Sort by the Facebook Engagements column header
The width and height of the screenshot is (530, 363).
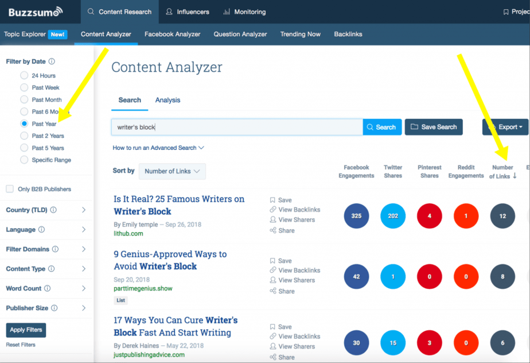click(x=356, y=171)
